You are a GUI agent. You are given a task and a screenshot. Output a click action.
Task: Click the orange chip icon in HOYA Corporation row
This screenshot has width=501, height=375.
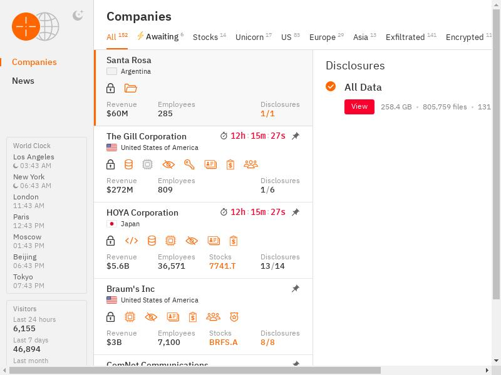170,241
